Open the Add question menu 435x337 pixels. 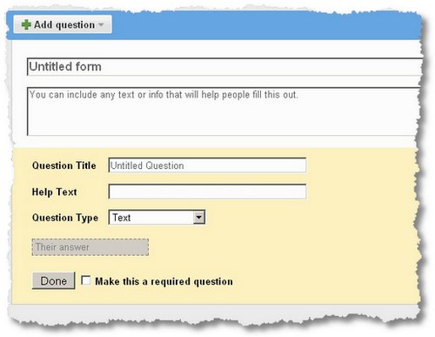pyautogui.click(x=63, y=24)
